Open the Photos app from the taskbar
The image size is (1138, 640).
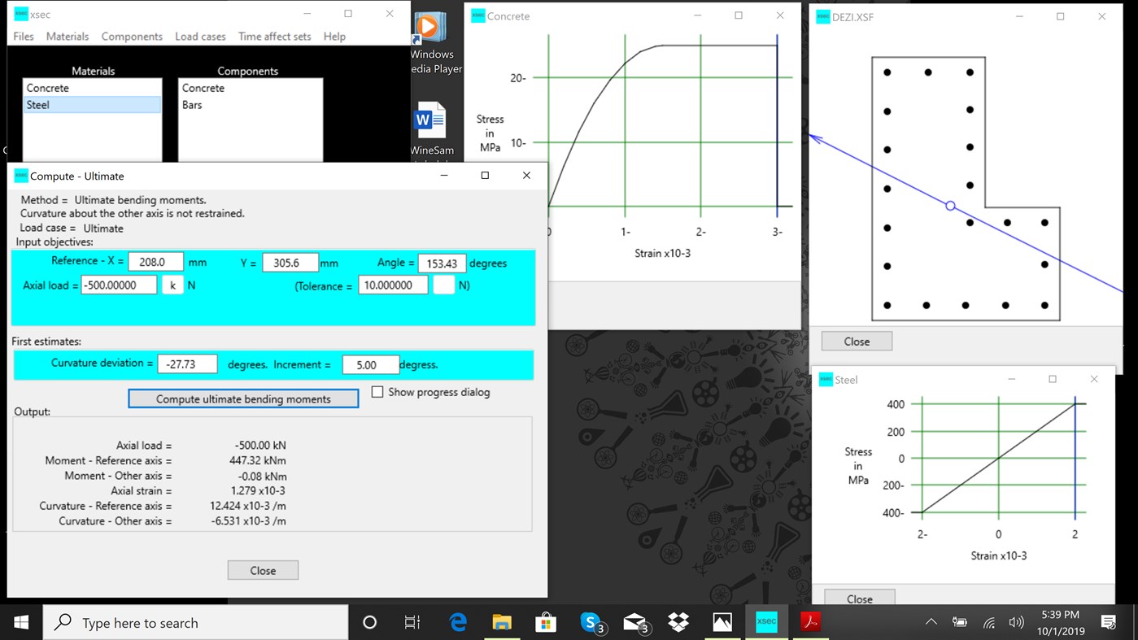click(x=722, y=622)
